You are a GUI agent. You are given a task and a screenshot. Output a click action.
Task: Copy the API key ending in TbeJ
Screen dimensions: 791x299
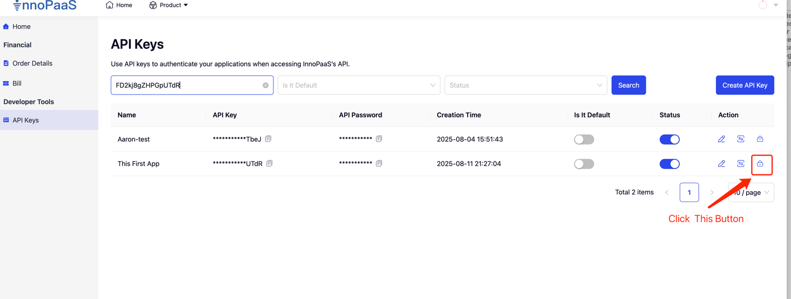(x=268, y=139)
